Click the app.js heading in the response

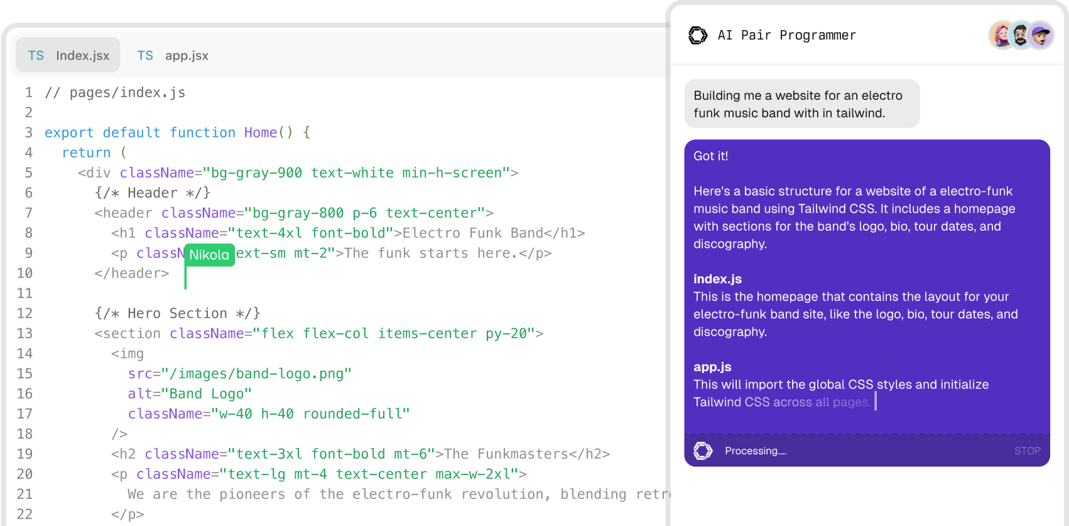click(x=712, y=367)
